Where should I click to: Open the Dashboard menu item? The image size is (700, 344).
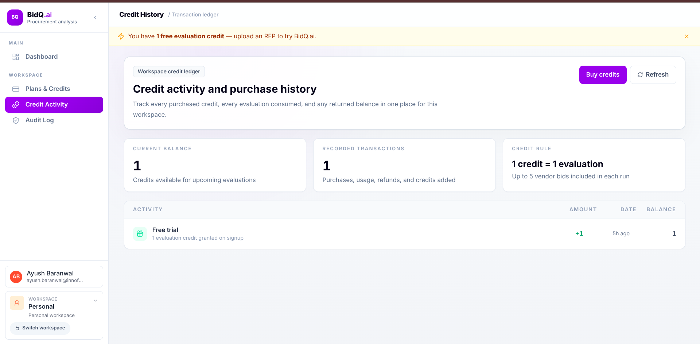click(54, 57)
